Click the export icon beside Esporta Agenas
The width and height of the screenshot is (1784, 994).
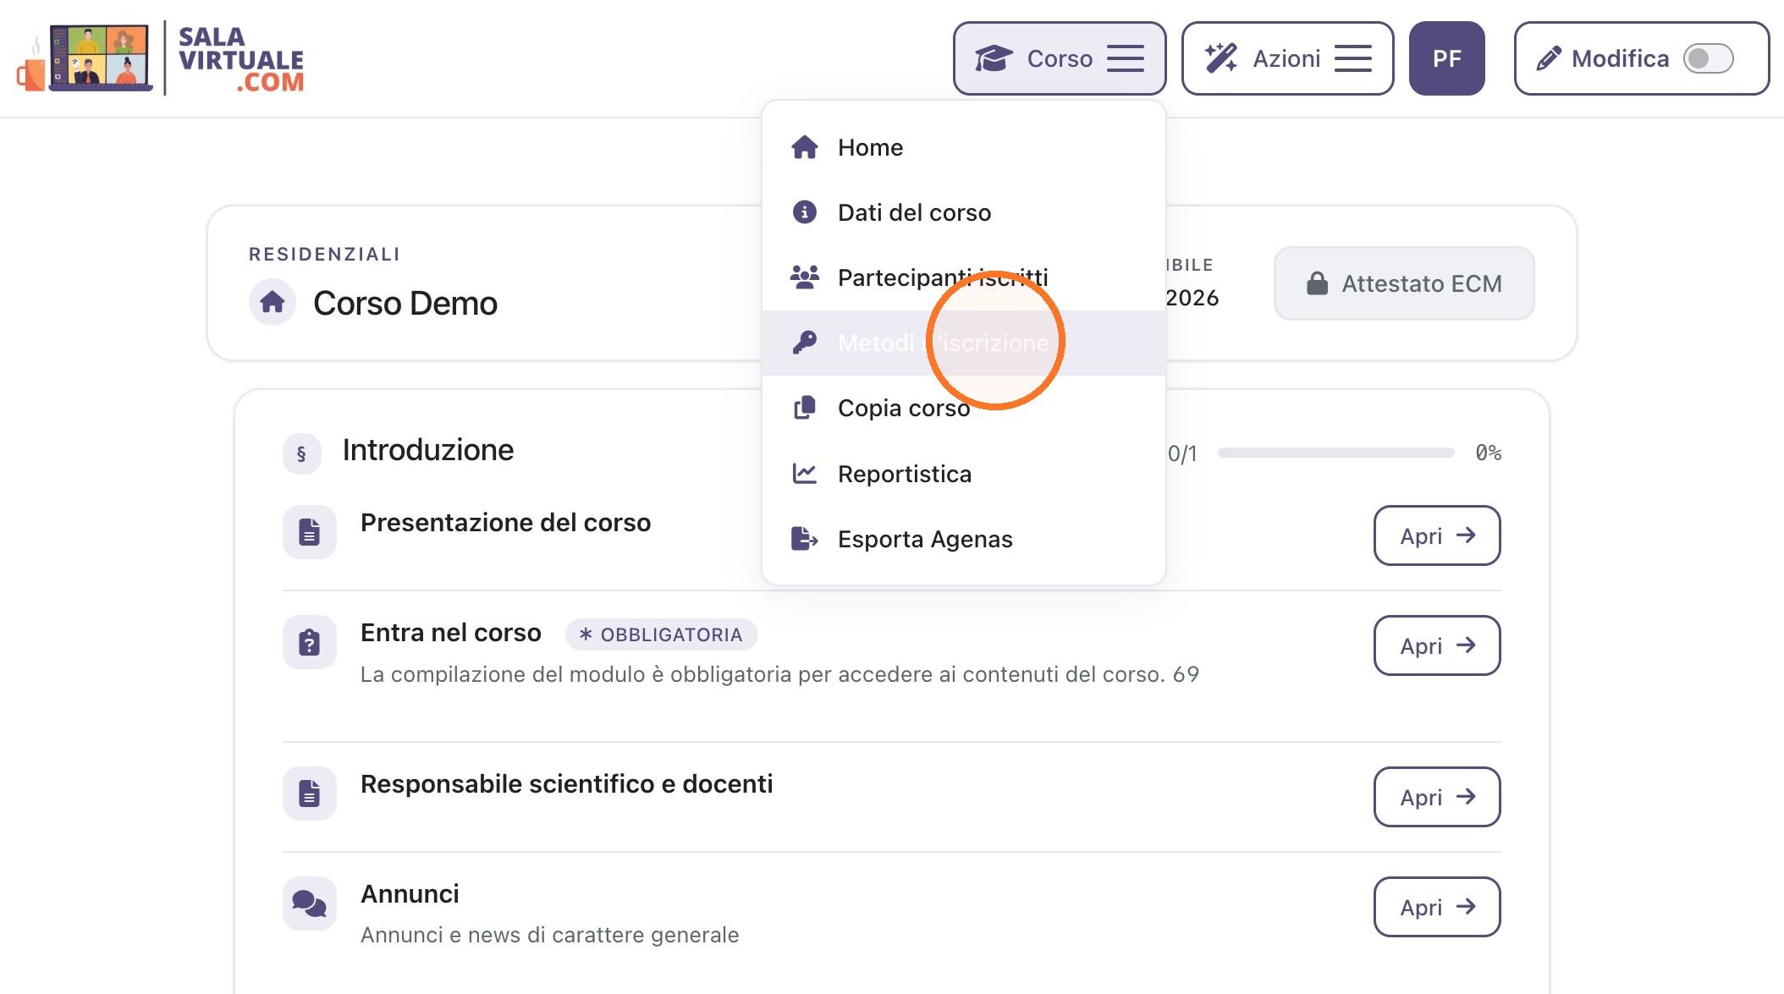tap(804, 538)
